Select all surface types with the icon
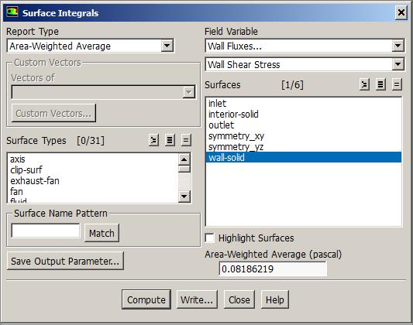 pos(170,140)
